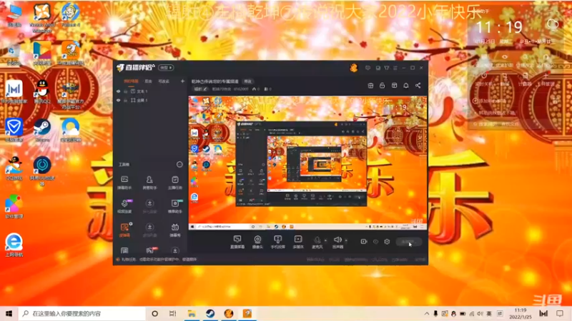Click the layout grid icon above preview
This screenshot has width=572, height=321.
click(x=370, y=86)
